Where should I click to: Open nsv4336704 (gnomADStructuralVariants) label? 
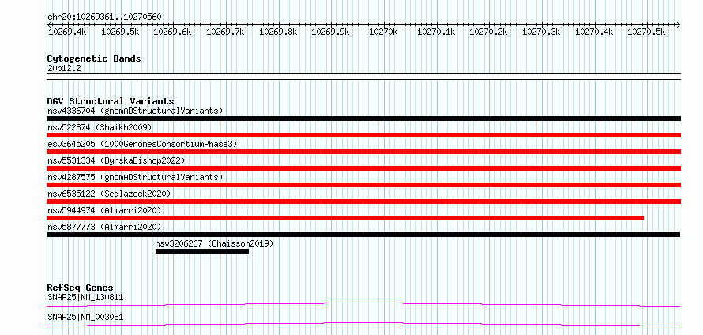coord(135,111)
